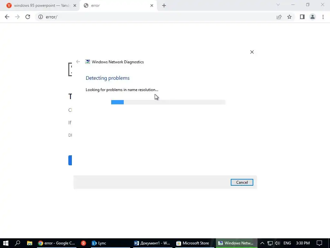Change input language ENG

pyautogui.click(x=287, y=243)
